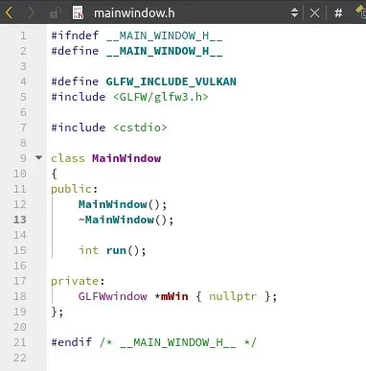Click the #endif line at the bottom
The image size is (366, 371).
153,342
